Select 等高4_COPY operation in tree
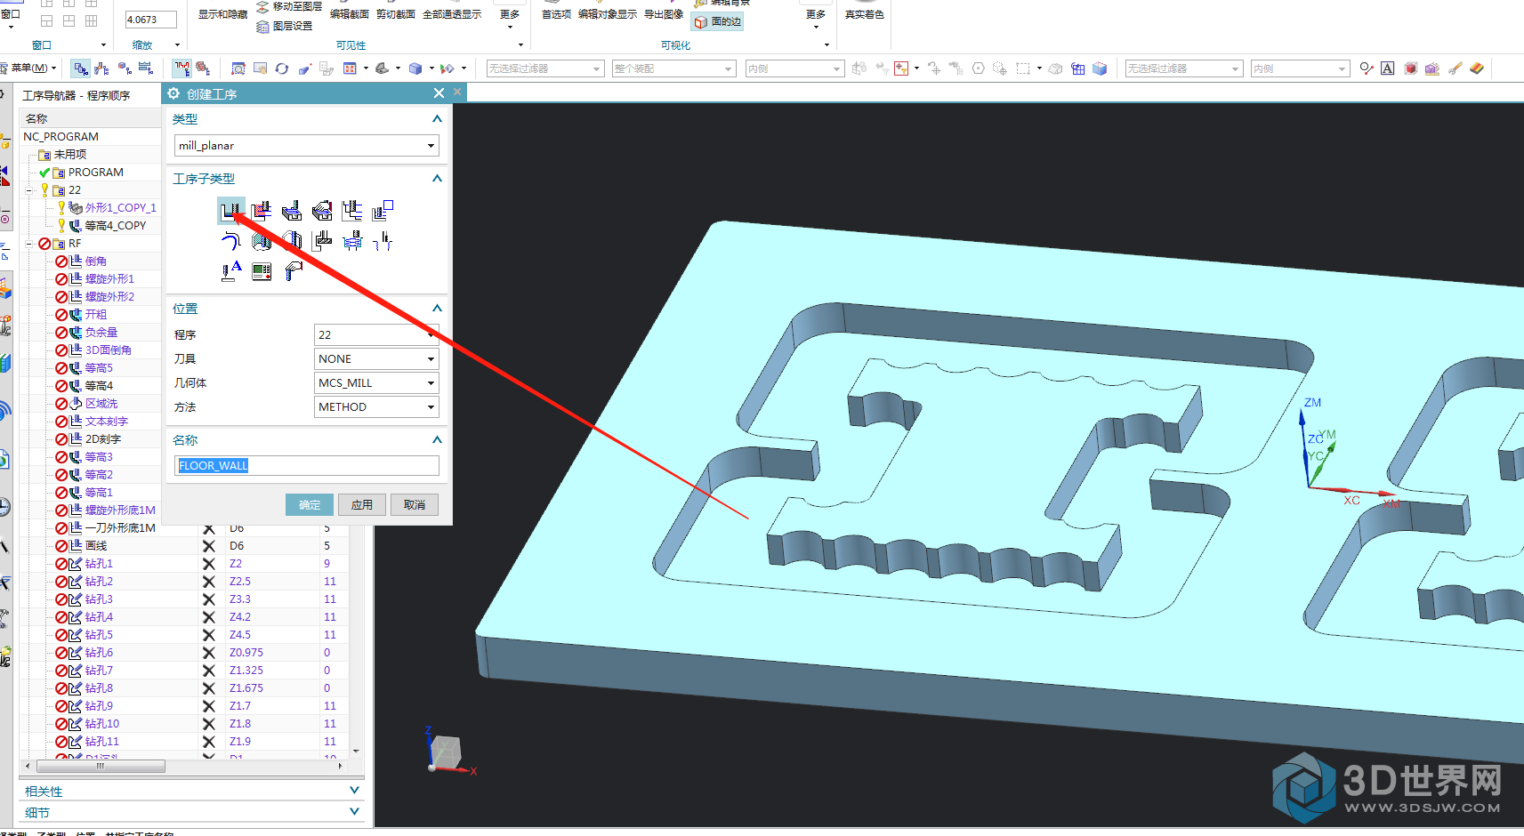Image resolution: width=1524 pixels, height=836 pixels. [x=115, y=225]
